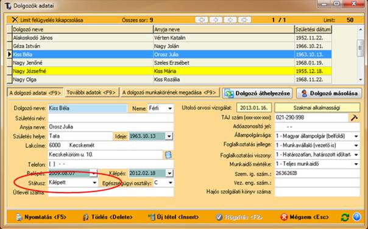
Task: Click the postal code field showing 6000
Action: 57,145
